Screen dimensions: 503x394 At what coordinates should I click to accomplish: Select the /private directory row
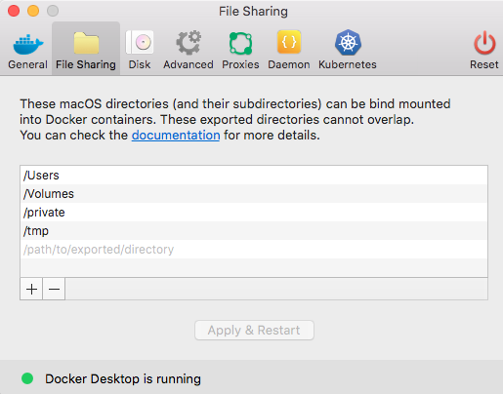(x=254, y=213)
